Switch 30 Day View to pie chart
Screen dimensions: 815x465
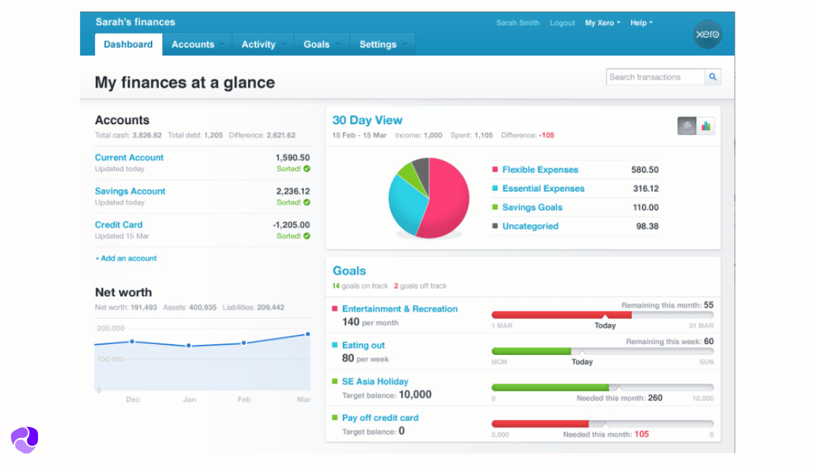[687, 126]
